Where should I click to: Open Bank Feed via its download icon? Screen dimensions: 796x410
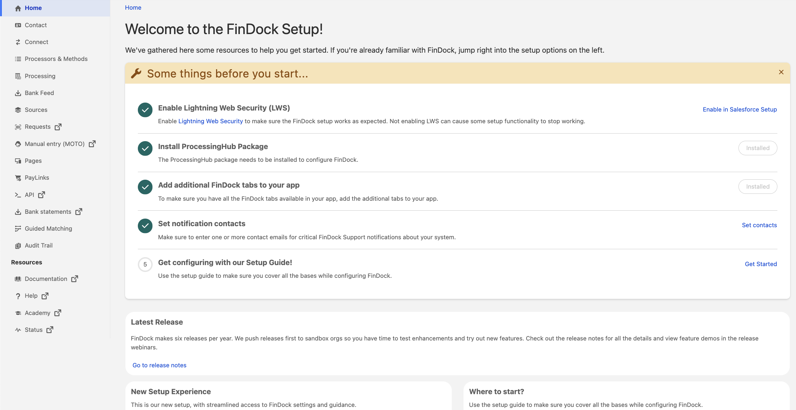click(18, 93)
